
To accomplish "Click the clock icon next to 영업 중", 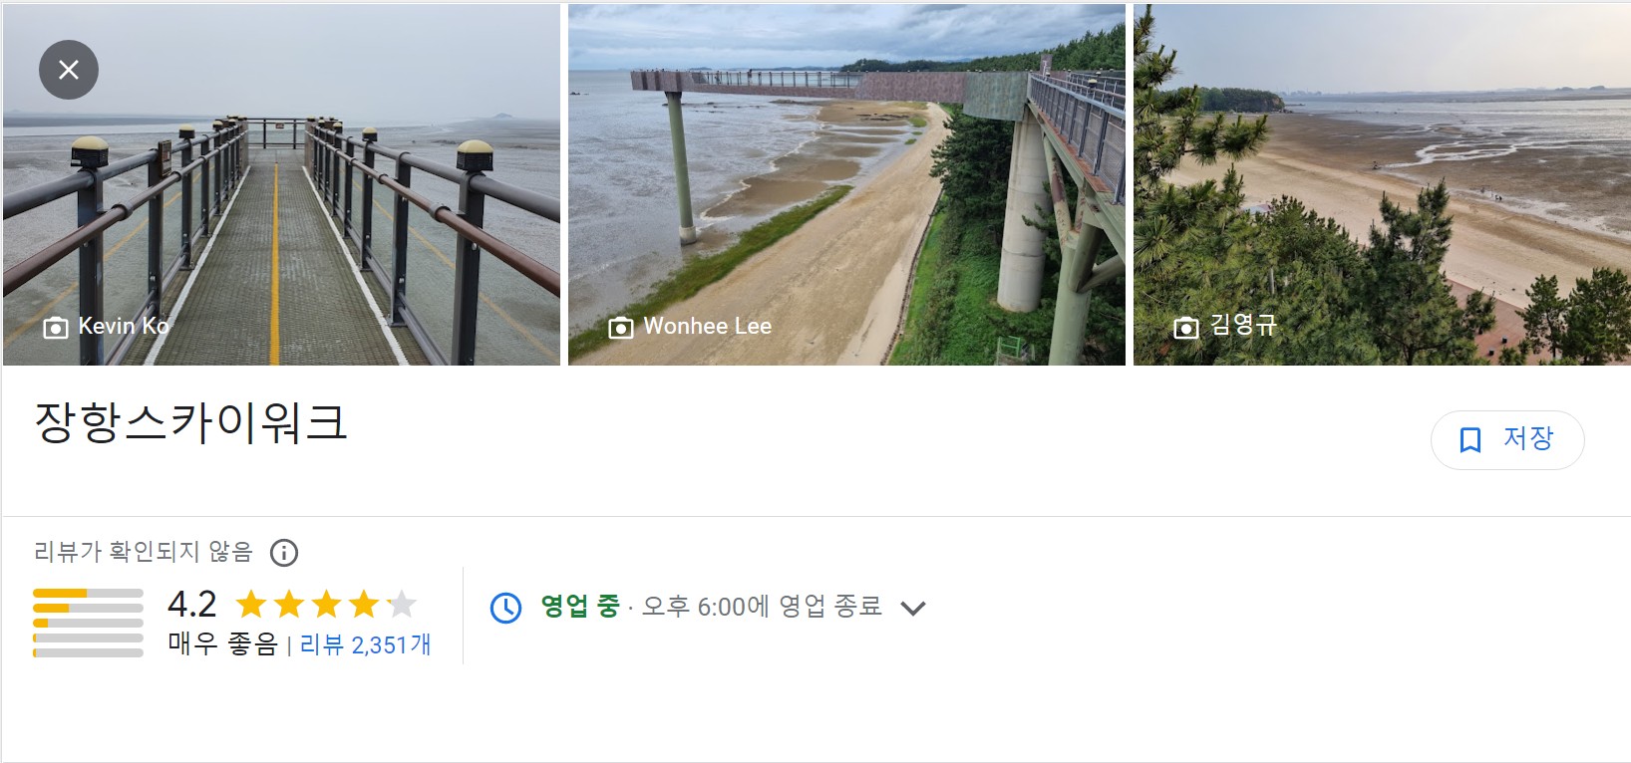I will coord(506,606).
